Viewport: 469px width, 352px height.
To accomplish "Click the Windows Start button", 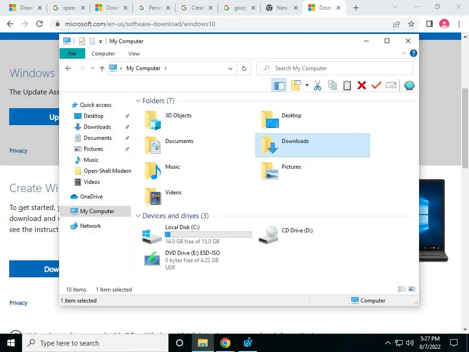I will [11, 343].
